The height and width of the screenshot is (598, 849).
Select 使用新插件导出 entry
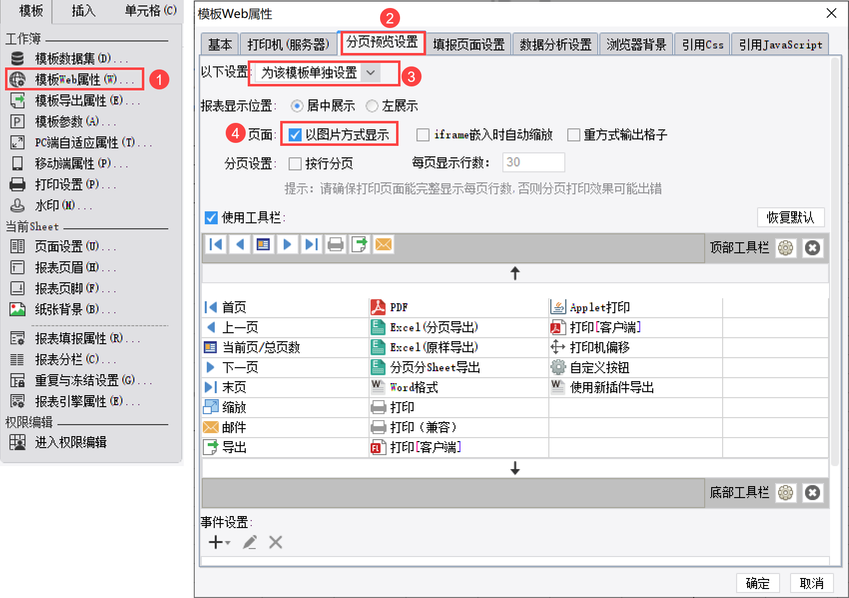[x=636, y=387]
